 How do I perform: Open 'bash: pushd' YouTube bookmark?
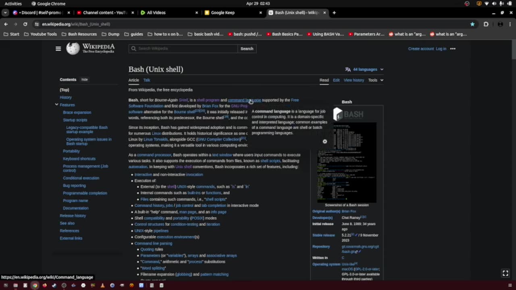pos(245,34)
